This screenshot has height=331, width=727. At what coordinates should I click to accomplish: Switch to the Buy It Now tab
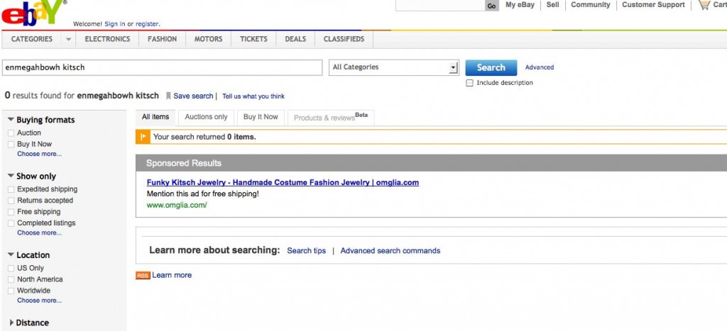261,117
